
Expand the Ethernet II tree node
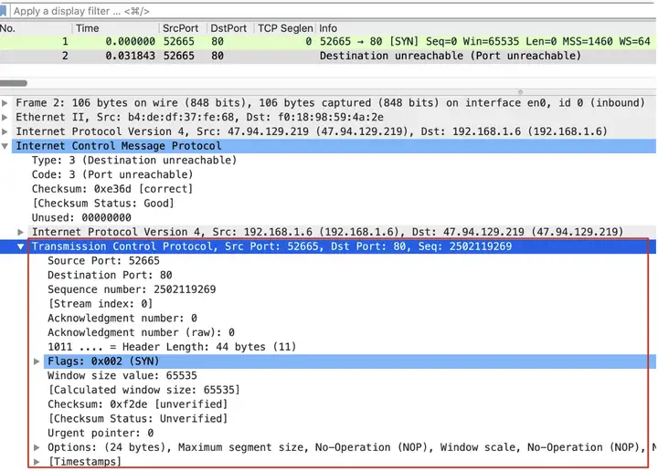5,117
